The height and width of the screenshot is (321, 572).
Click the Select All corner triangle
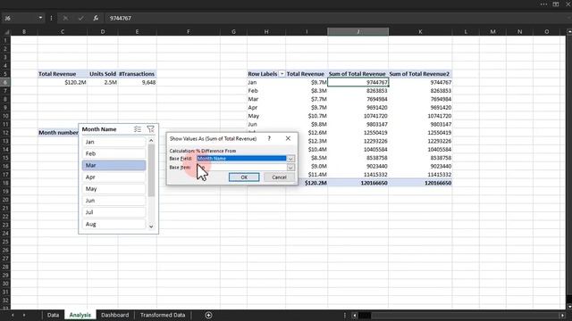pyautogui.click(x=6, y=32)
